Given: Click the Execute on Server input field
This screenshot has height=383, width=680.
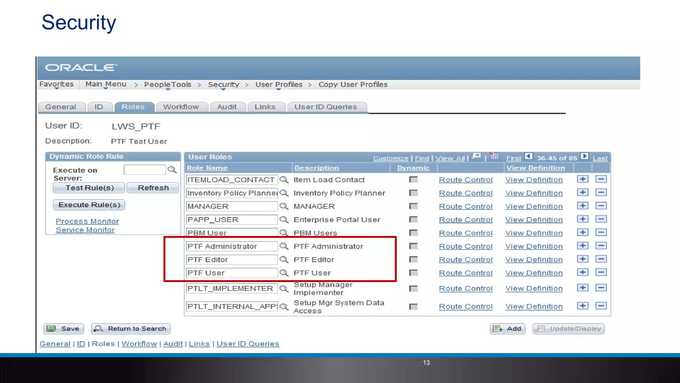Looking at the screenshot, I should [145, 170].
